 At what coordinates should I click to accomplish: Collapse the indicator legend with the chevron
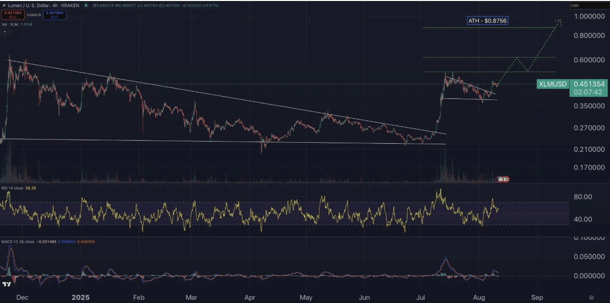point(5,32)
